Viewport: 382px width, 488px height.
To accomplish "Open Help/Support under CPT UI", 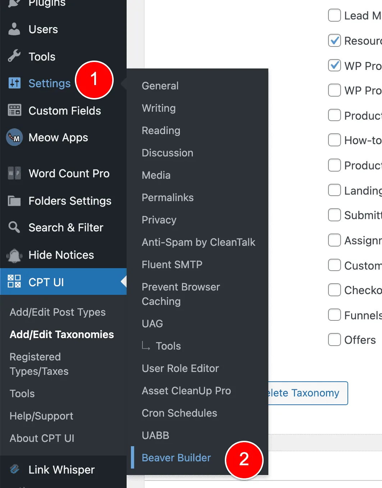I will (x=41, y=416).
